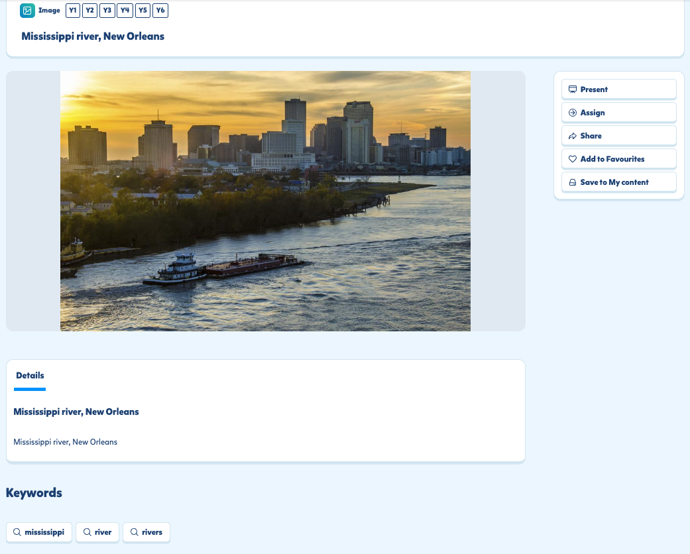690x554 pixels.
Task: Click the teal Image type icon
Action: (x=27, y=11)
